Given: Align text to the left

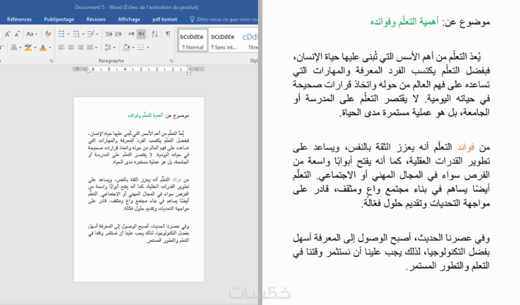Looking at the screenshot, I should point(61,47).
